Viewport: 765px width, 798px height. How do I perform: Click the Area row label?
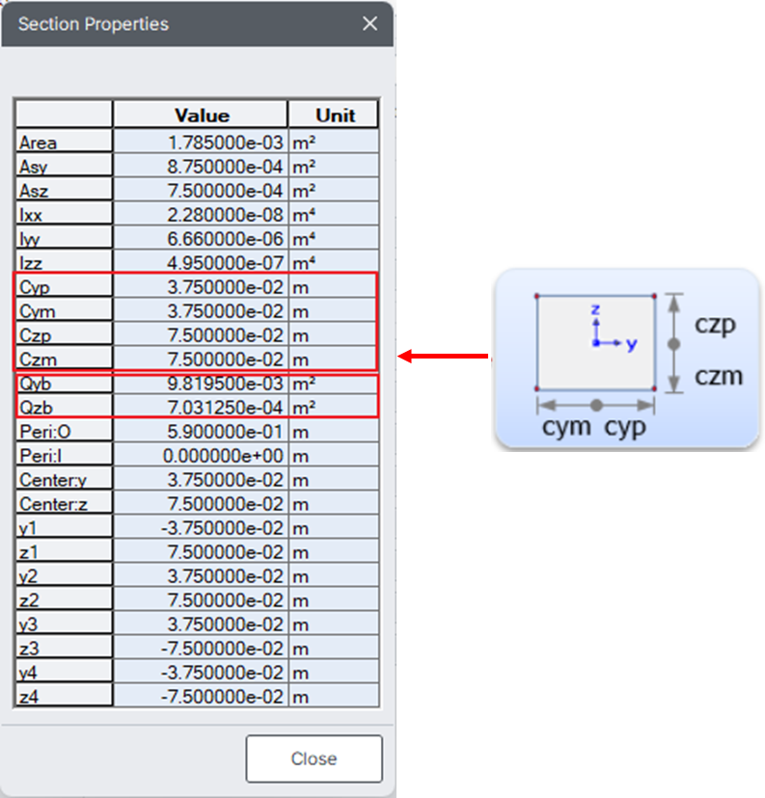(x=64, y=142)
